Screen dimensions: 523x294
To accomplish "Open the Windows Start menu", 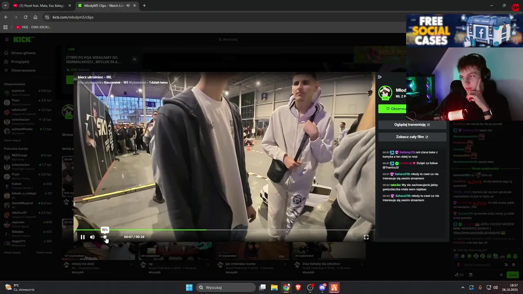I will 189,287.
